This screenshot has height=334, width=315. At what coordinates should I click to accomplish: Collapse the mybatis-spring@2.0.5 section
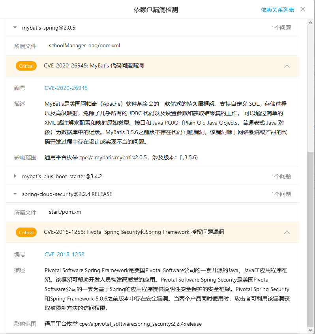[15, 28]
